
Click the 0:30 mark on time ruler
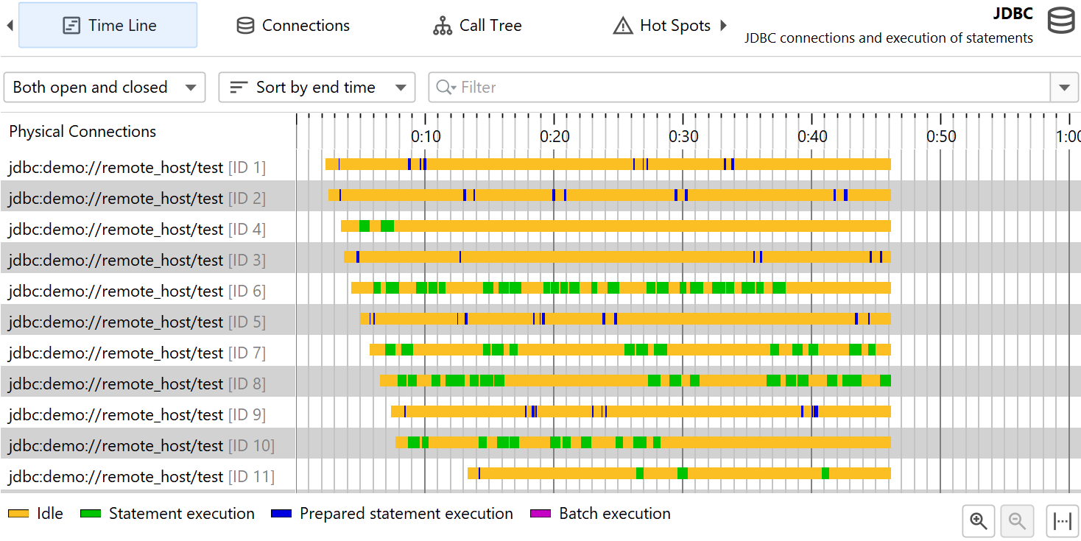point(683,136)
